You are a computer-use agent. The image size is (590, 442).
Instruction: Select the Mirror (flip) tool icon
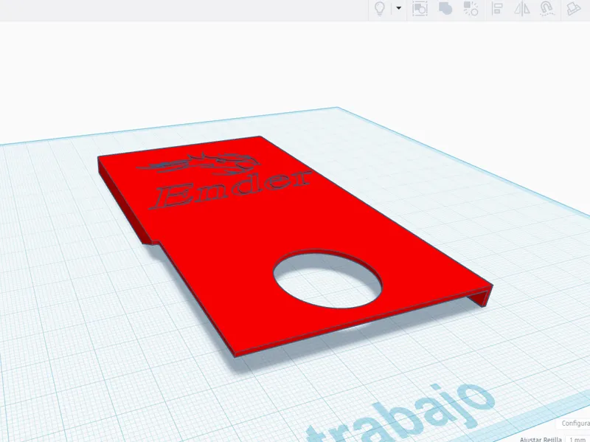pos(522,8)
